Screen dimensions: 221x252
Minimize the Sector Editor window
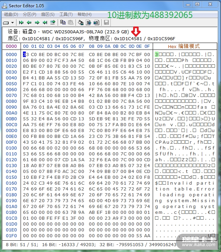[x=188, y=4]
